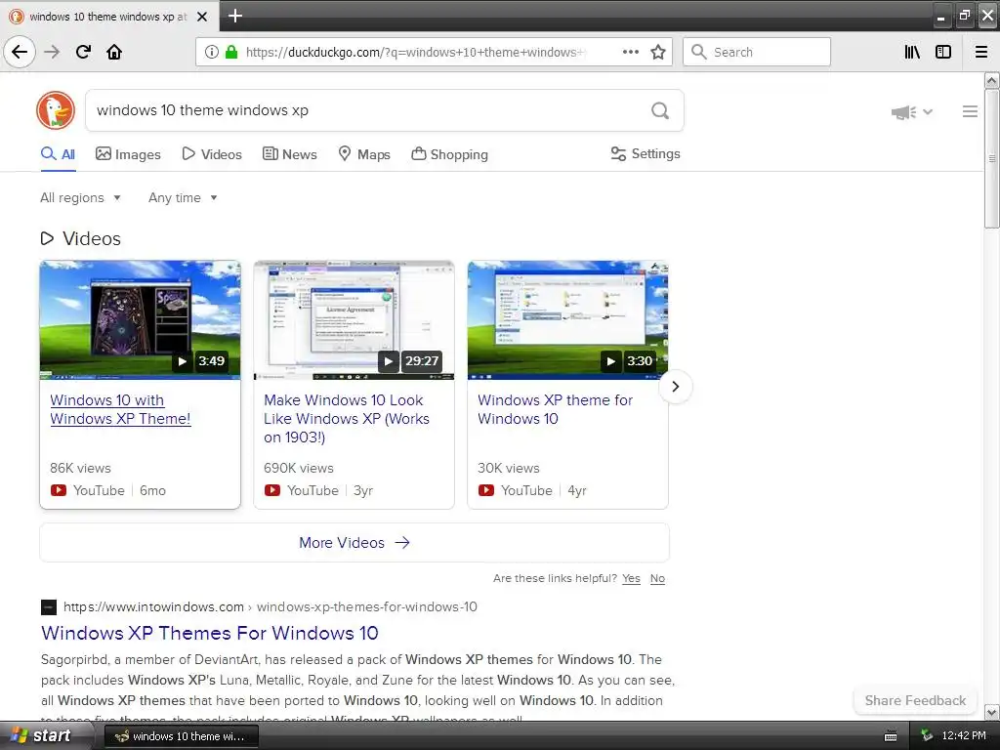The width and height of the screenshot is (1000, 750).
Task: Select the Firefox taskbar window button
Action: point(181,736)
